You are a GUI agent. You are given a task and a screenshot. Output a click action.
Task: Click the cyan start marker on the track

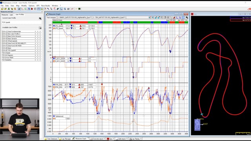pos(202,114)
